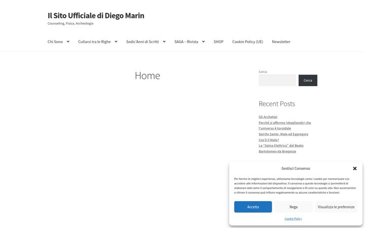This screenshot has width=365, height=228.
Task: Click Visualizza le preferenze button
Action: point(336,207)
